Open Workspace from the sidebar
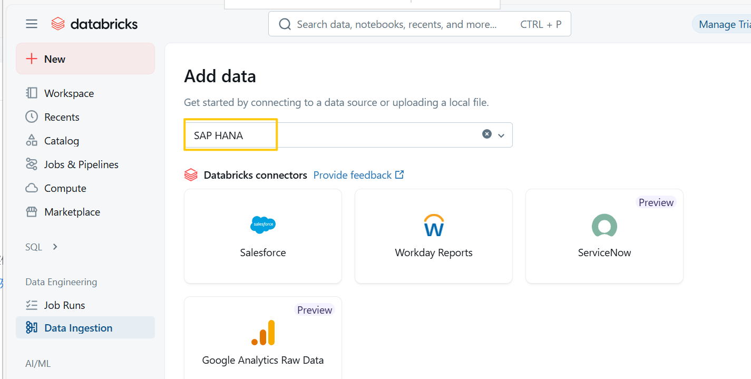This screenshot has height=379, width=751. click(x=69, y=93)
